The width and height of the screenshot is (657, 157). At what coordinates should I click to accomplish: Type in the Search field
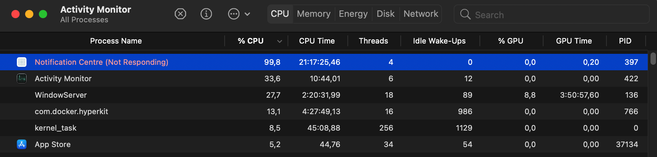557,15
